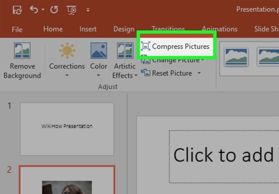Image resolution: width=279 pixels, height=194 pixels.
Task: Click the Repeat action icon in title bar
Action: (x=53, y=9)
